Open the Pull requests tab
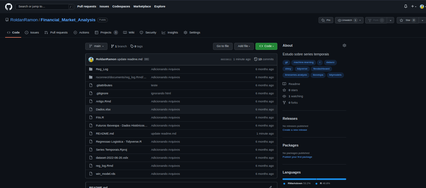Viewport: 426px width, 188px height. [56, 33]
